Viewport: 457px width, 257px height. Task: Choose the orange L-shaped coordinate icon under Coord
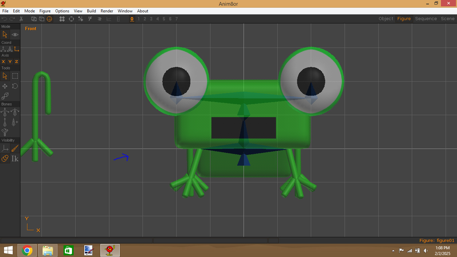[16, 49]
